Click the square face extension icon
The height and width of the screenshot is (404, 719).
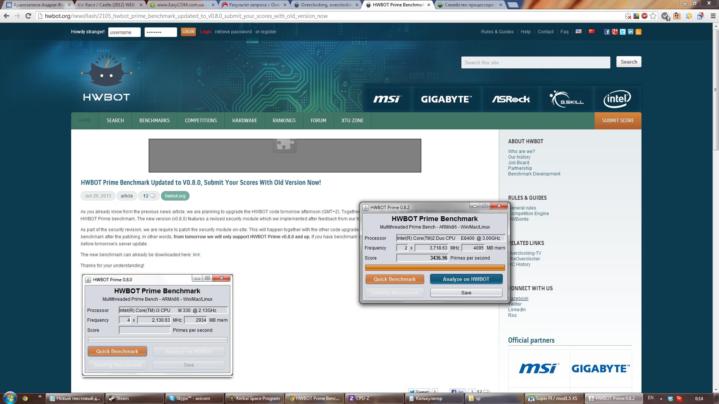tap(677, 16)
